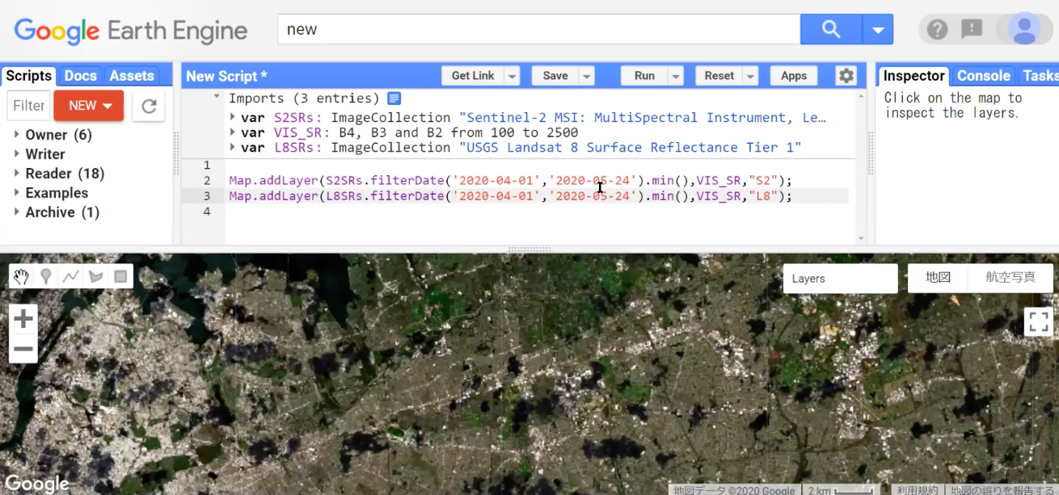Open the Save dropdown arrow

tap(587, 76)
